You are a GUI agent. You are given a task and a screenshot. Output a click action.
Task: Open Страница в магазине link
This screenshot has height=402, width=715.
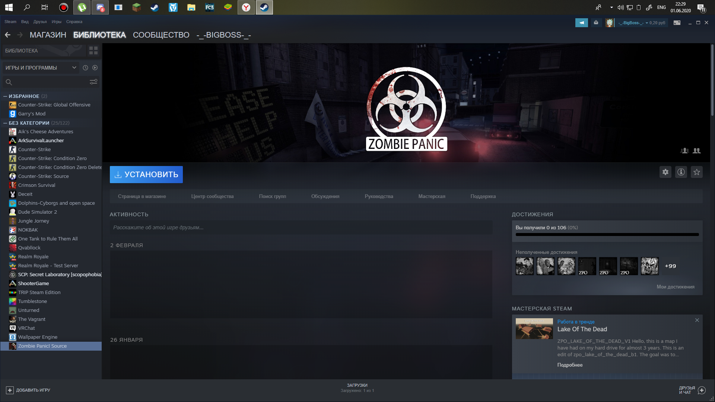pyautogui.click(x=142, y=197)
